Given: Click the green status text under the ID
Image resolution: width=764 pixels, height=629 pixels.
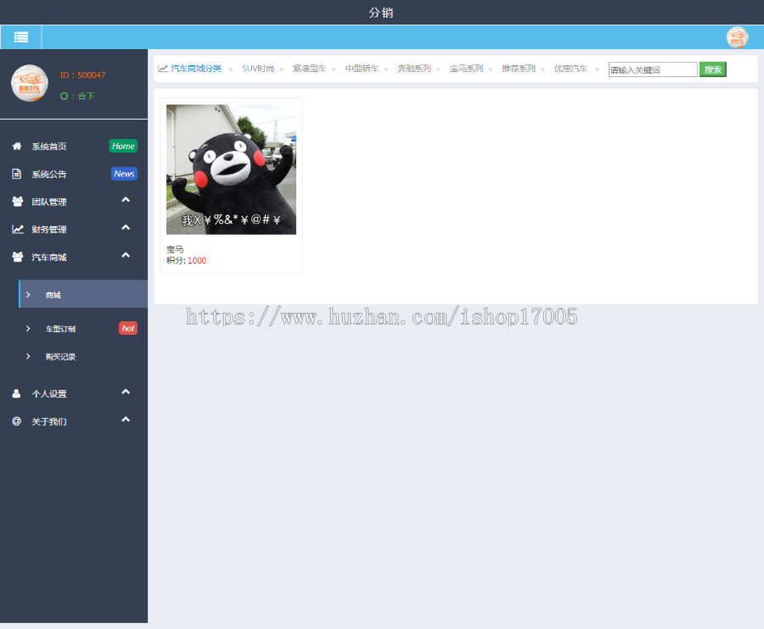Looking at the screenshot, I should point(77,96).
